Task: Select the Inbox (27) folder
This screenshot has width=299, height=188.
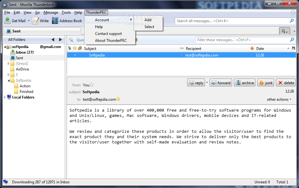Action: point(25,52)
